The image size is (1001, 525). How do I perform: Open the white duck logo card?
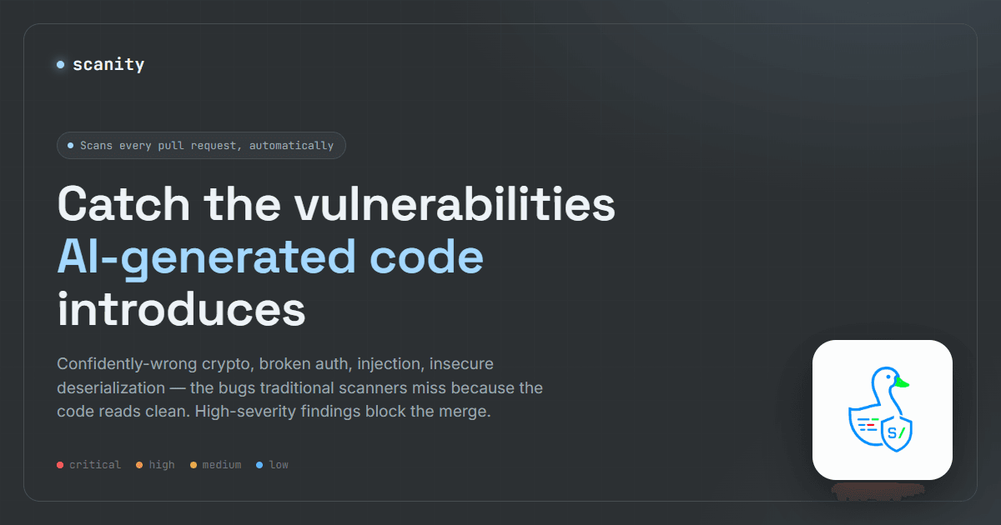coord(883,410)
